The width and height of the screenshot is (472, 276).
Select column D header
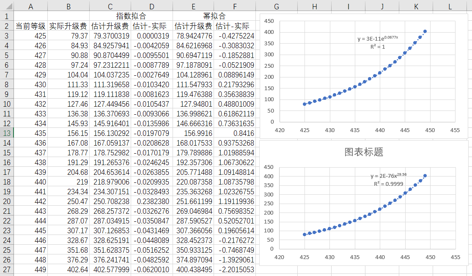152,6
